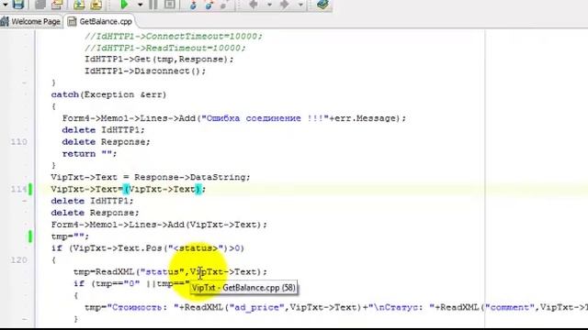Click the if Pos("<status>") condition line
588x330 pixels.
point(148,248)
